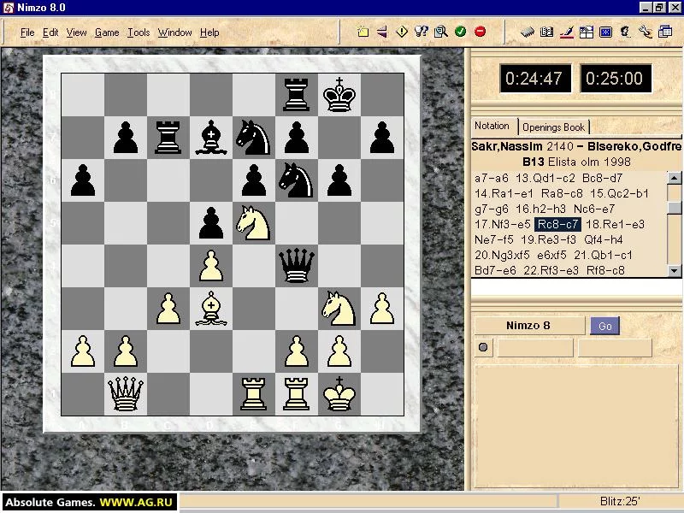Open the Window menu
Image resolution: width=684 pixels, height=513 pixels.
[x=175, y=32]
